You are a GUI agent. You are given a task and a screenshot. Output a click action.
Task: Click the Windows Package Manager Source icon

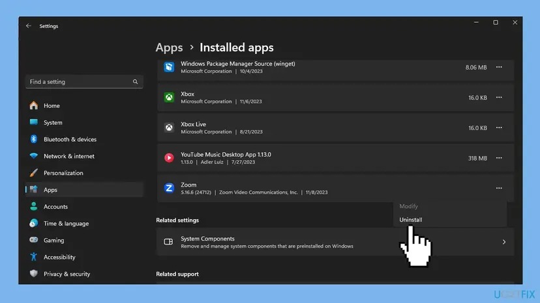point(169,67)
